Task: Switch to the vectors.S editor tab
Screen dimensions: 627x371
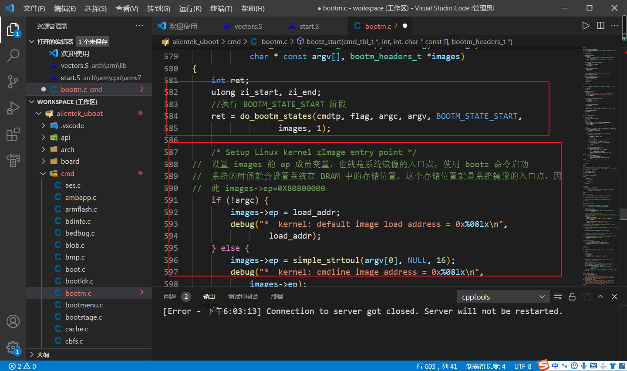Action: pyautogui.click(x=249, y=26)
